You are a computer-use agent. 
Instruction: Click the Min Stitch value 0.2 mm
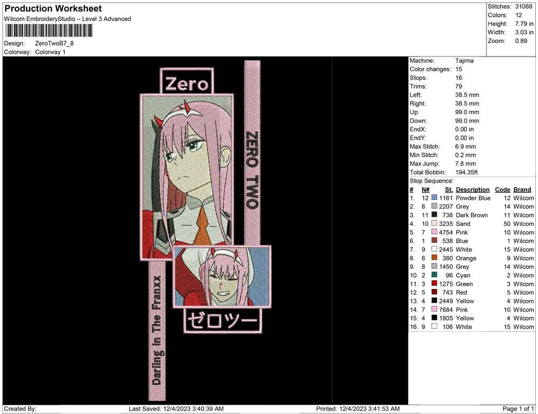(465, 155)
